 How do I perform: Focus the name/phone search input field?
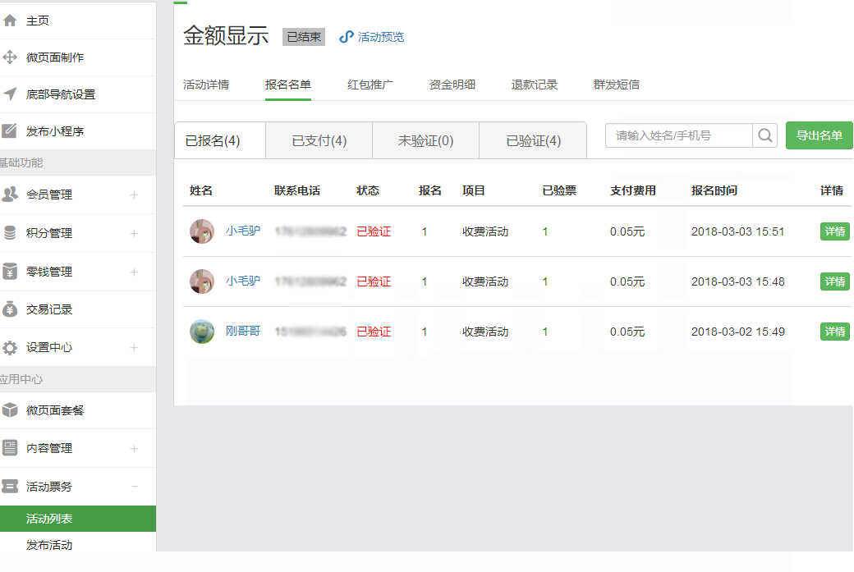click(679, 135)
